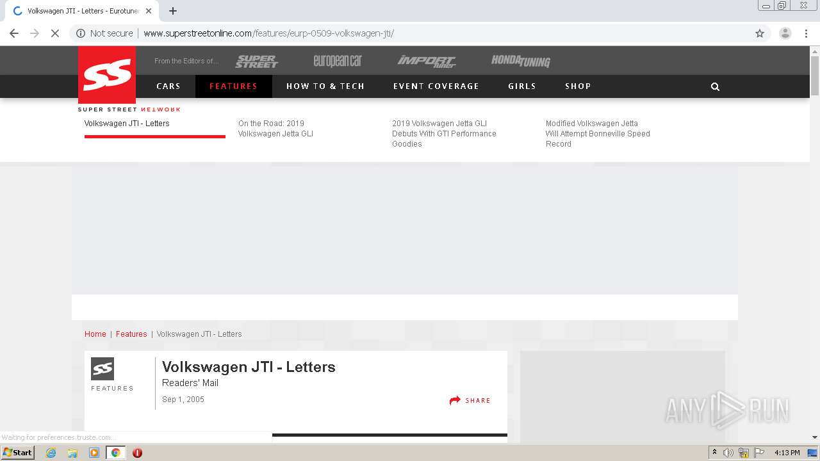Open the How To & Tech menu

pos(325,86)
